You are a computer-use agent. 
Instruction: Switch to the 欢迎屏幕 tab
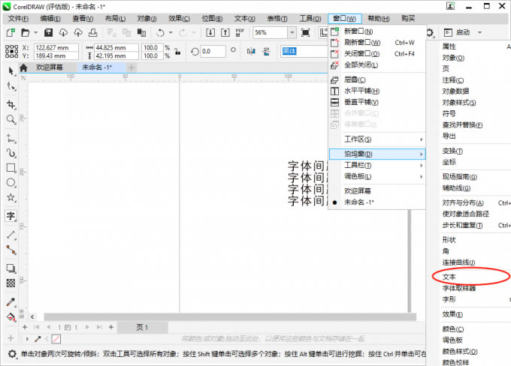(x=50, y=67)
